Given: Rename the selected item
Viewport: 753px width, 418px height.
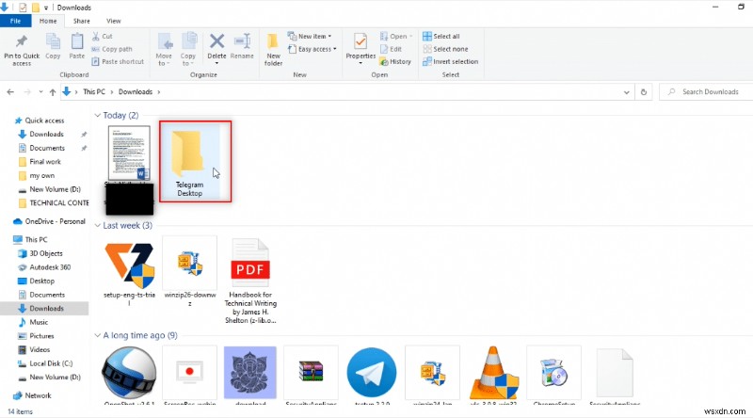Looking at the screenshot, I should [242, 47].
